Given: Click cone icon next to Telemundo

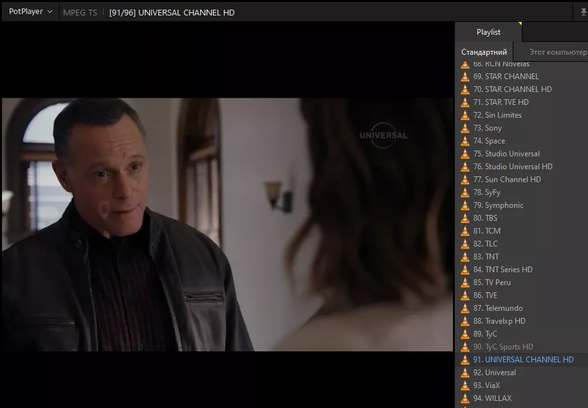Looking at the screenshot, I should (x=465, y=308).
